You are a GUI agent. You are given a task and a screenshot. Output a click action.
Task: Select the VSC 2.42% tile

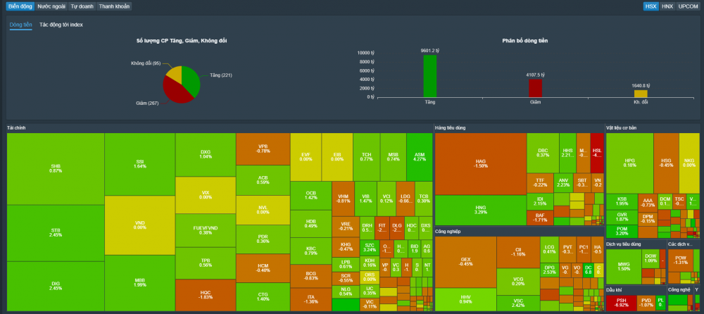pos(518,303)
